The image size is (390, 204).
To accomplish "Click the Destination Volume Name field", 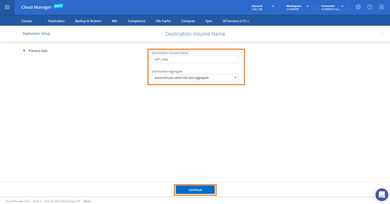I will (196, 59).
